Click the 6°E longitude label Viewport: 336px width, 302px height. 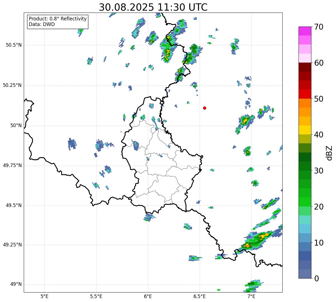[148, 296]
